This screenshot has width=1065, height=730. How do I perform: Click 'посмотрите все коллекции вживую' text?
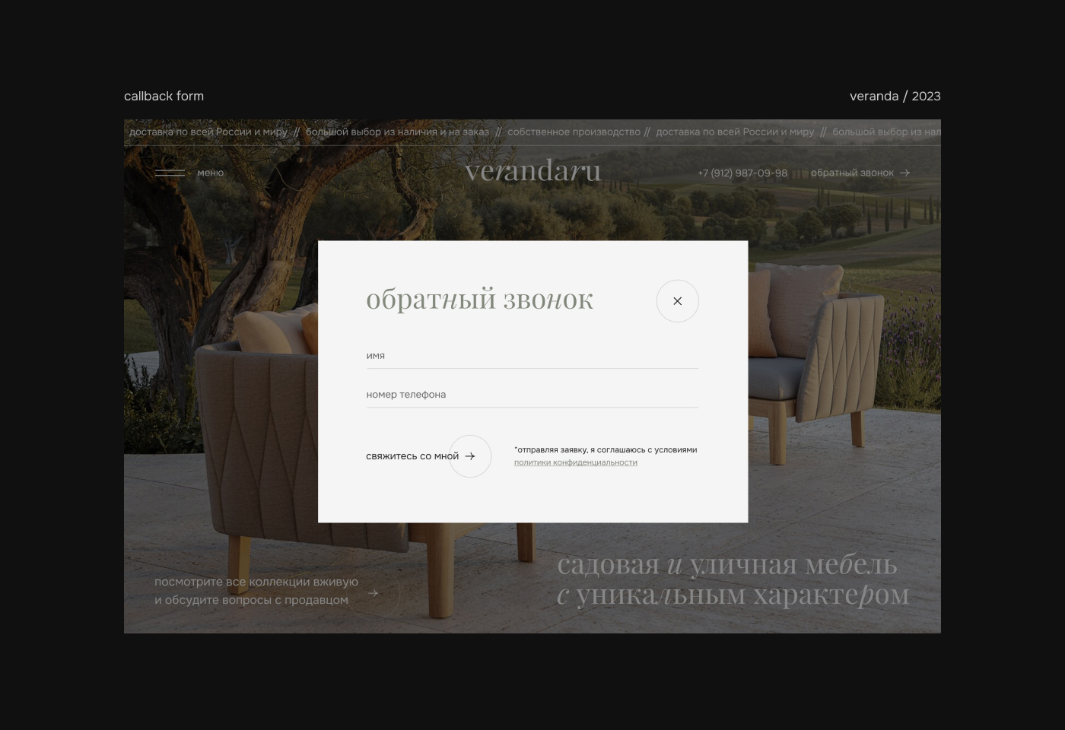click(256, 582)
